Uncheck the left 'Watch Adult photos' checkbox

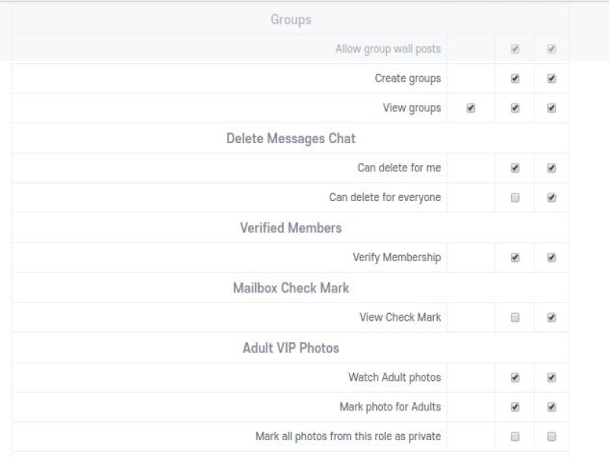click(x=515, y=377)
